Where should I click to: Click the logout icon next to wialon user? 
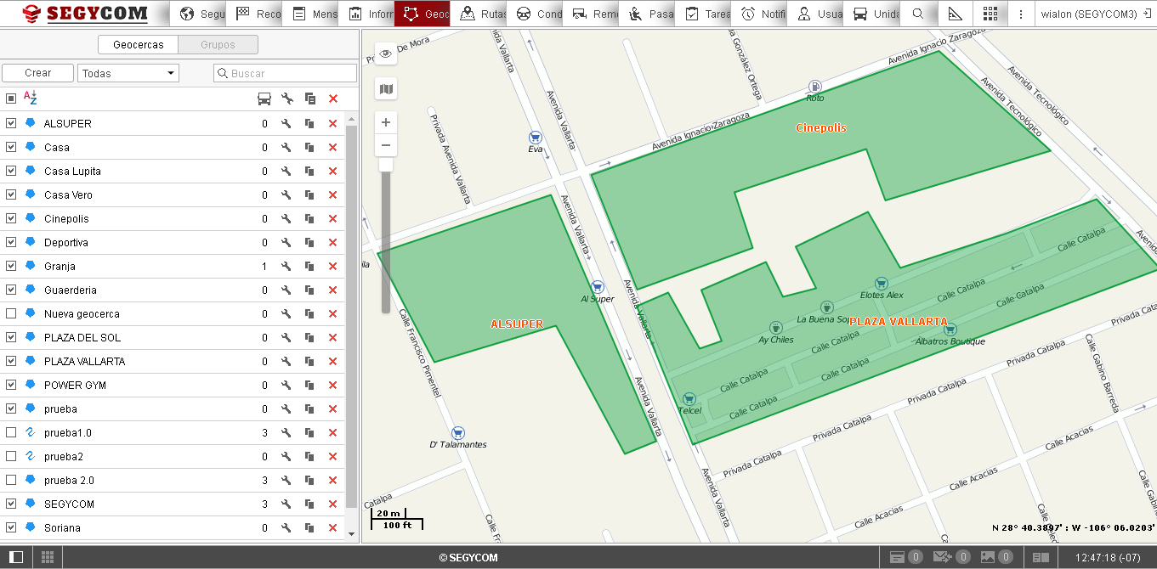(x=1148, y=14)
